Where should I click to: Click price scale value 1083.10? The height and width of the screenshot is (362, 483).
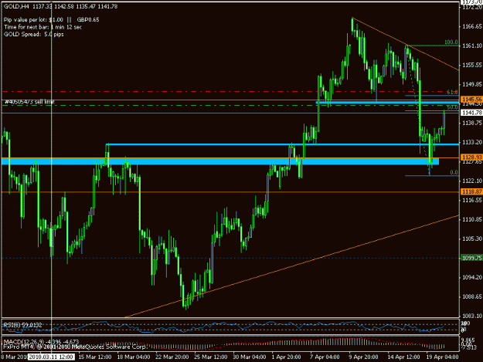(472, 316)
